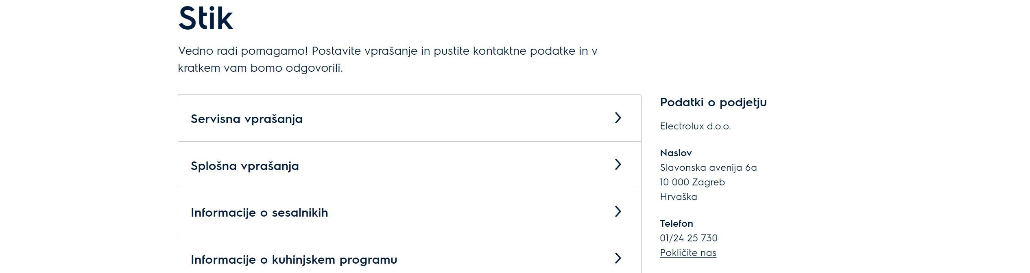1030x273 pixels.
Task: Click the 'kratkem vam bomo odgovorili' text line
Action: tap(260, 68)
